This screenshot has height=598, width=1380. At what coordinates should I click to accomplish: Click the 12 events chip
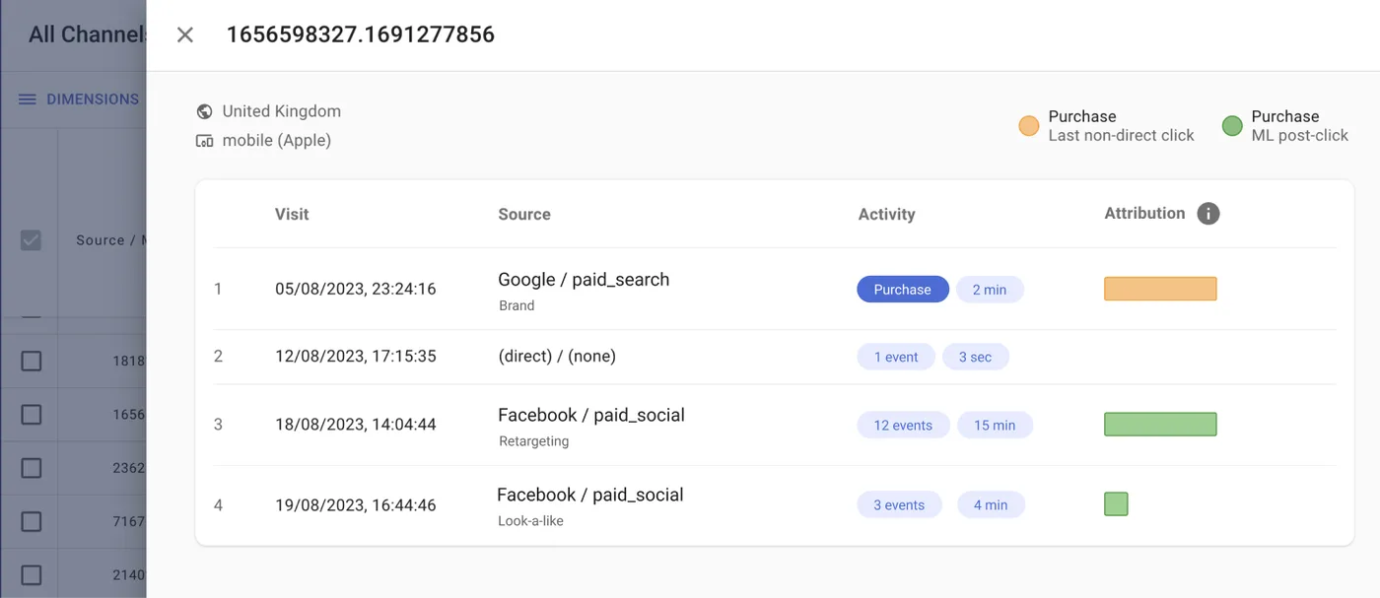point(903,426)
